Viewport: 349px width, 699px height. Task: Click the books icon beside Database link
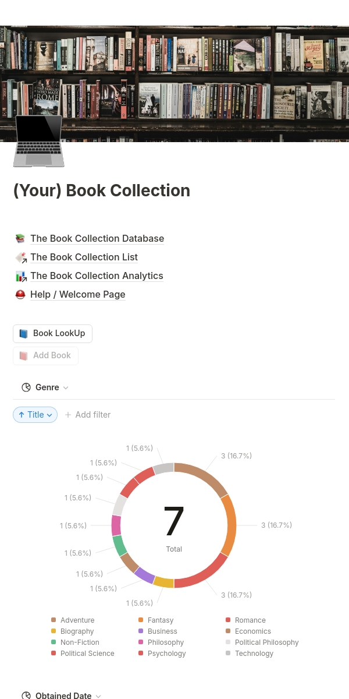[20, 238]
